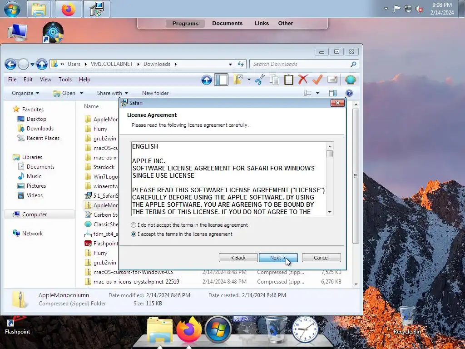Viewport: 465px width, 349px height.
Task: Expand the change view dropdown arrow
Action: click(317, 93)
